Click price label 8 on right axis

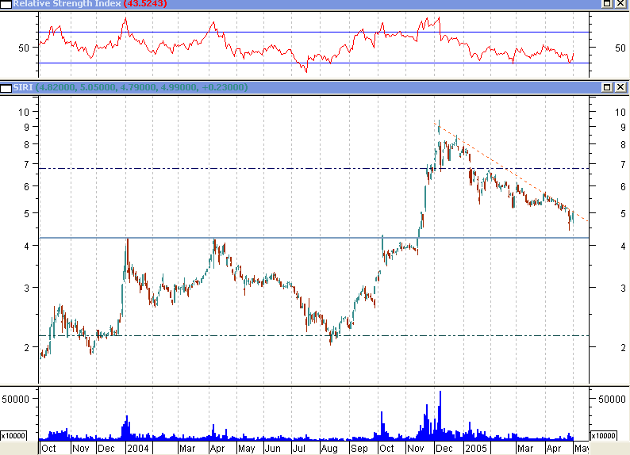(x=623, y=144)
